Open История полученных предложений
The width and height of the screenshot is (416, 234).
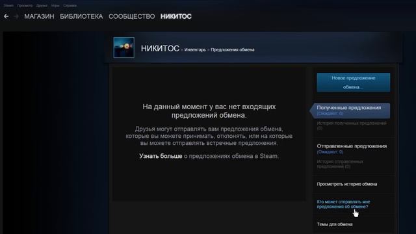tap(352, 125)
